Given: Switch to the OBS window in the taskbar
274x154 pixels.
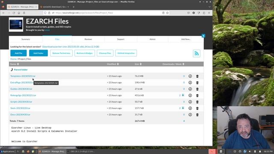Looking at the screenshot, I should (81, 151).
